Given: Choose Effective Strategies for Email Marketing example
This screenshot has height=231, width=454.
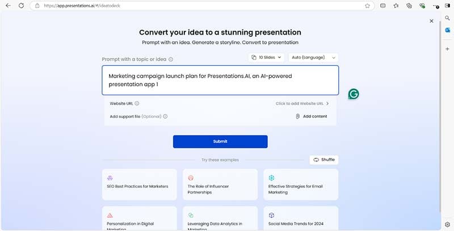Looking at the screenshot, I should (301, 184).
